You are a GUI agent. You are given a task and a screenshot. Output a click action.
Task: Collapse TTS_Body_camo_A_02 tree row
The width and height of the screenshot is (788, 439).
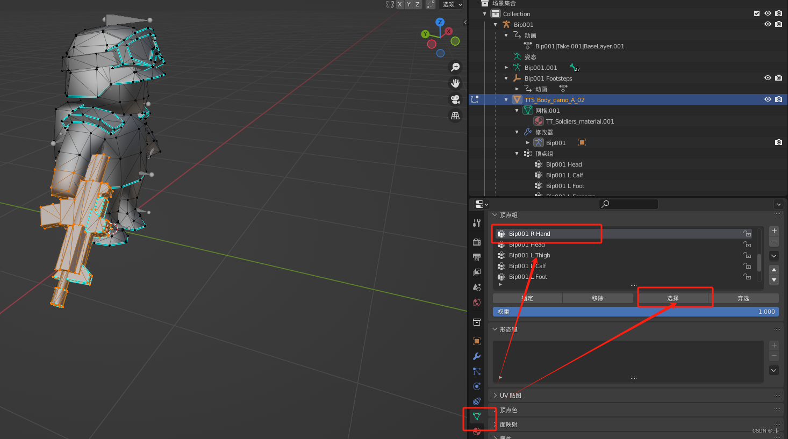[x=506, y=100]
